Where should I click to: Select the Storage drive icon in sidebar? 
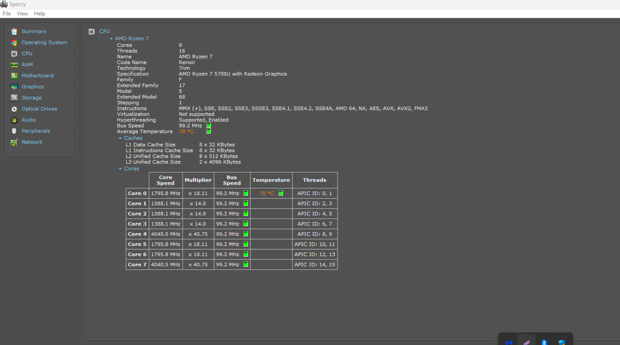tap(14, 98)
